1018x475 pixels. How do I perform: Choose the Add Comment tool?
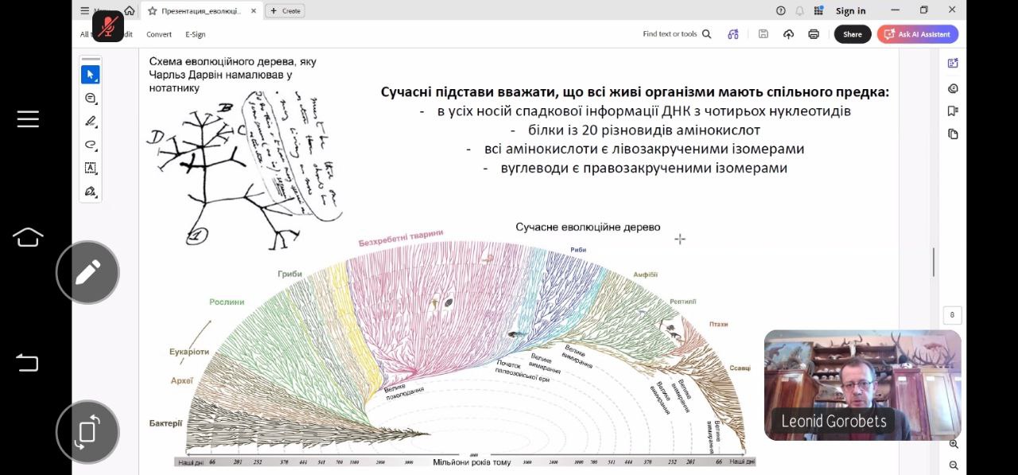point(90,98)
